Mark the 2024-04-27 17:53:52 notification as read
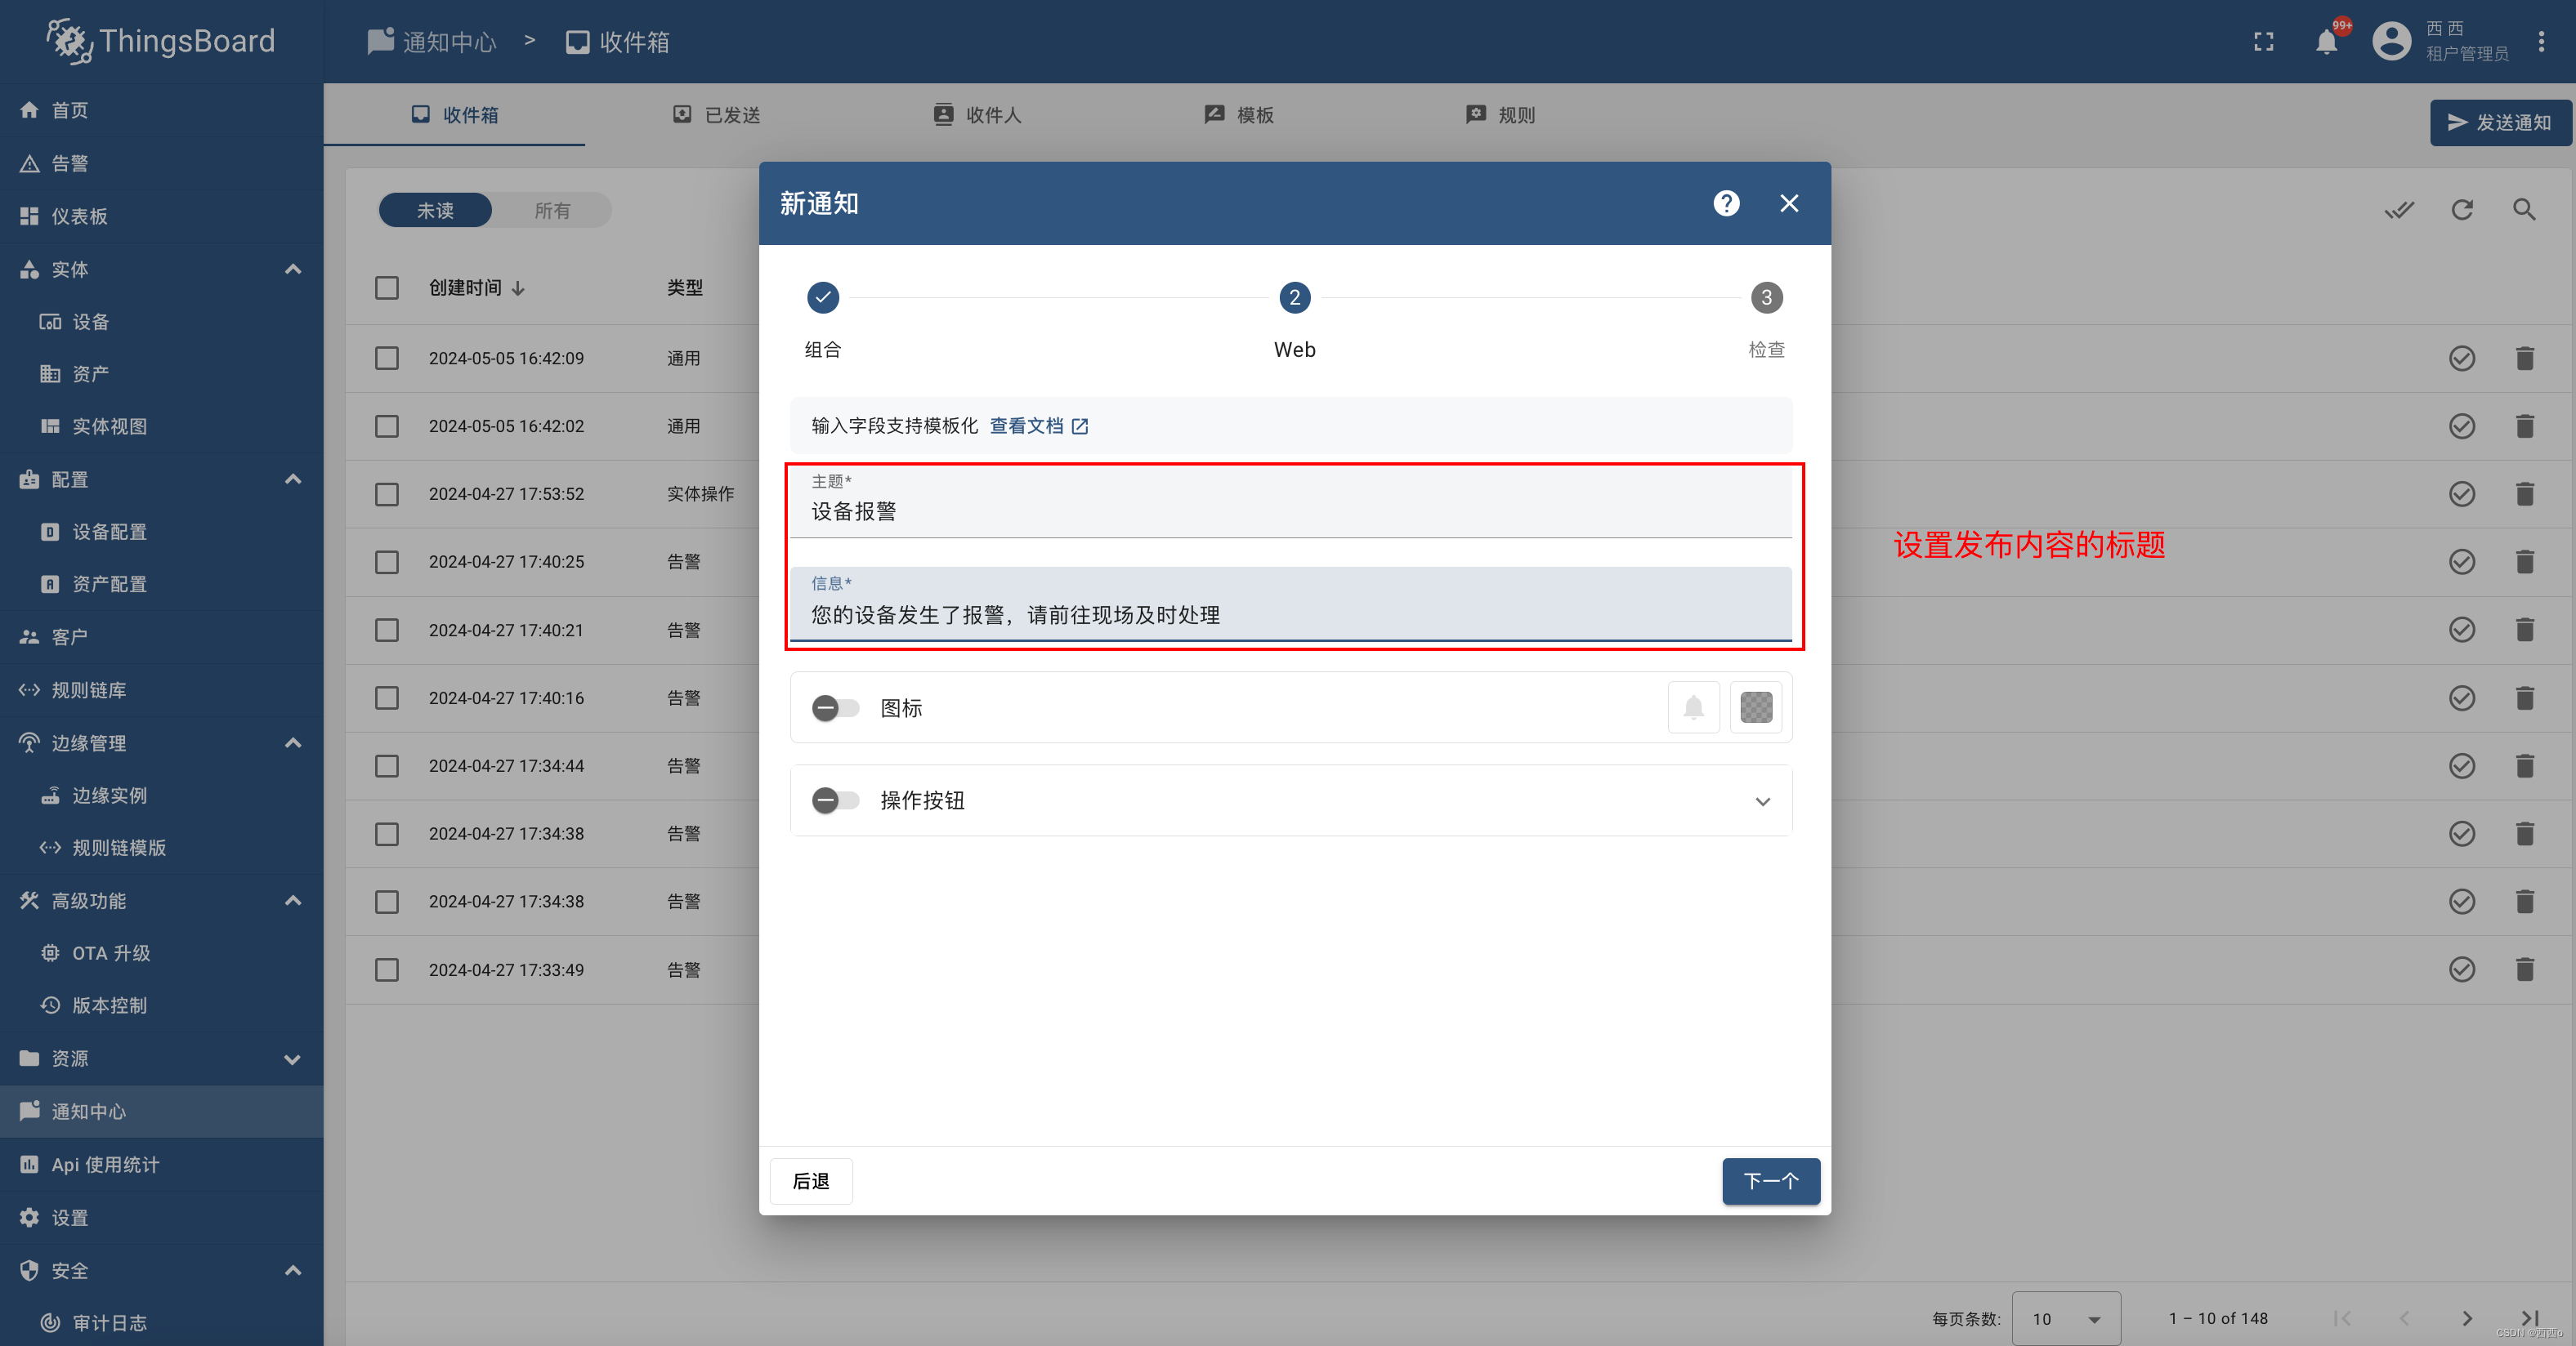Viewport: 2576px width, 1346px height. (2461, 493)
